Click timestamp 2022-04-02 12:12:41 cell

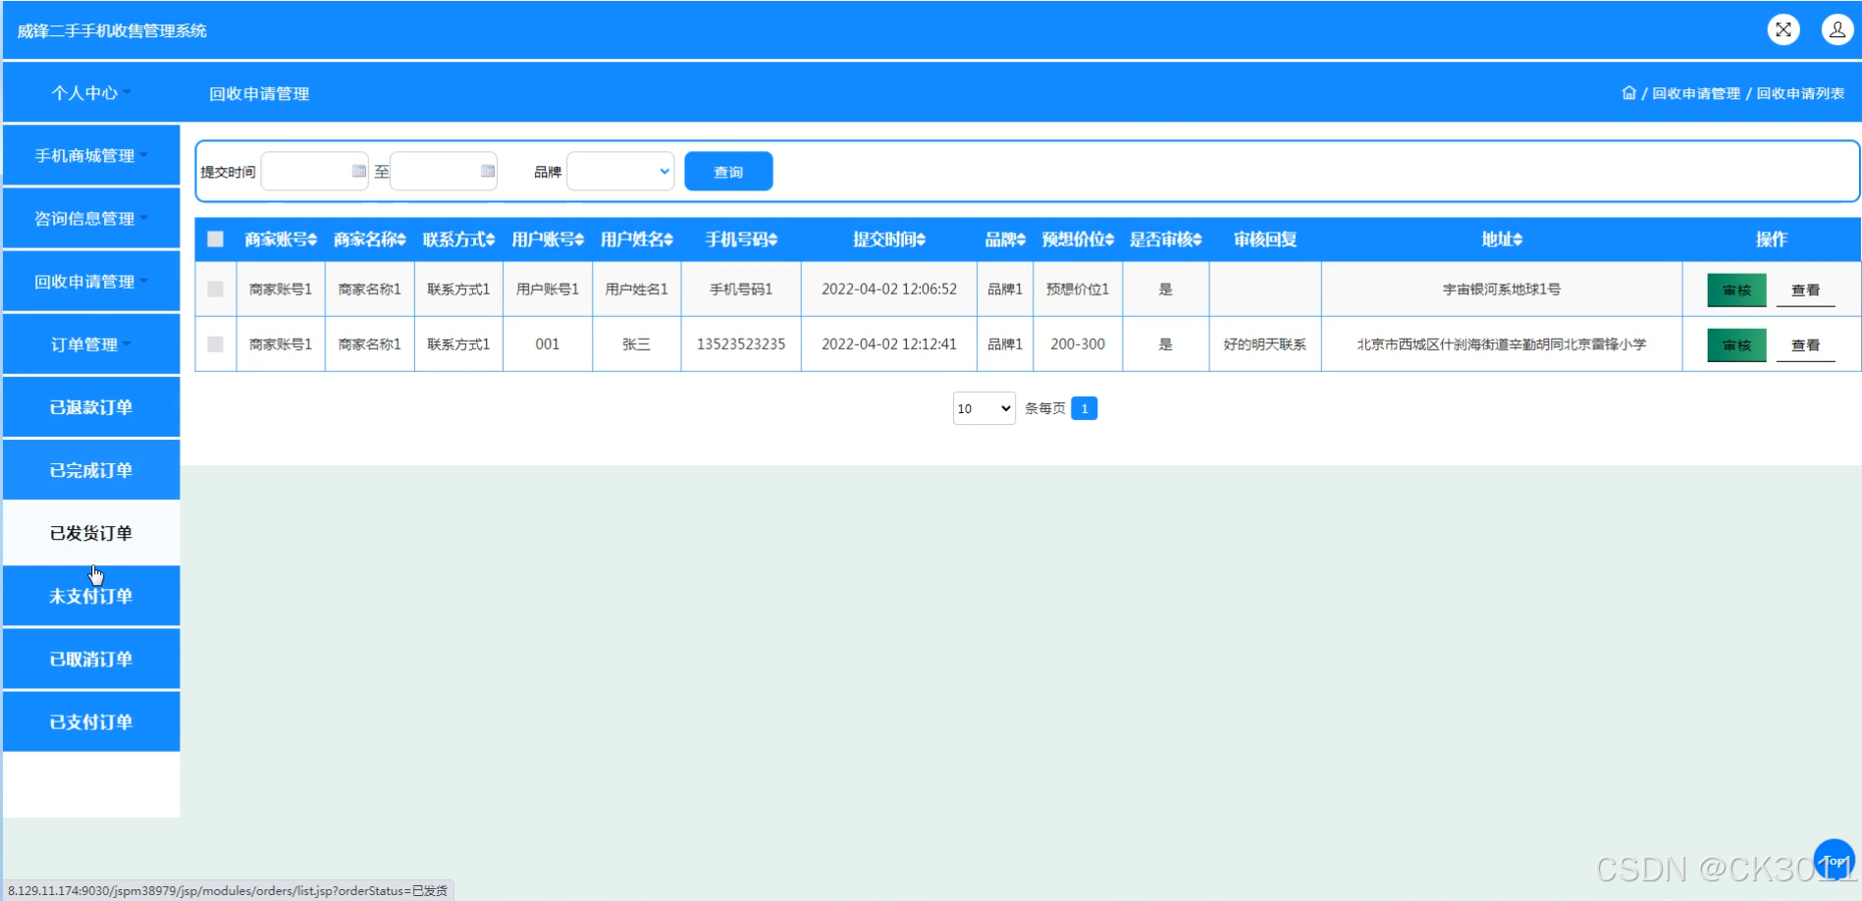tap(889, 344)
